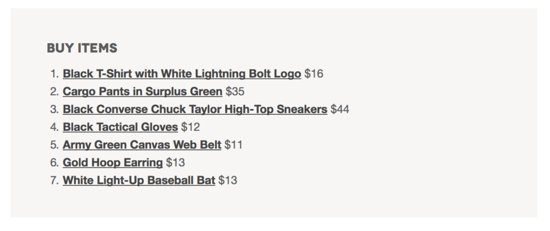550x231 pixels.
Task: Click the $11 price beside Web Belt
Action: [234, 144]
